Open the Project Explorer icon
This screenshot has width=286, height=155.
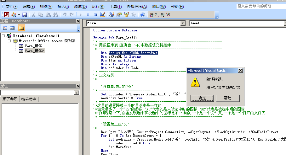click(x=112, y=15)
